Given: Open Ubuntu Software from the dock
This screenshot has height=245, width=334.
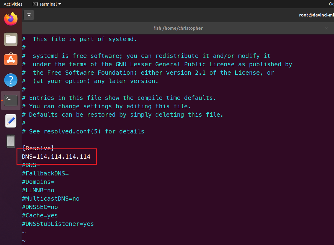Looking at the screenshot, I should point(11,59).
